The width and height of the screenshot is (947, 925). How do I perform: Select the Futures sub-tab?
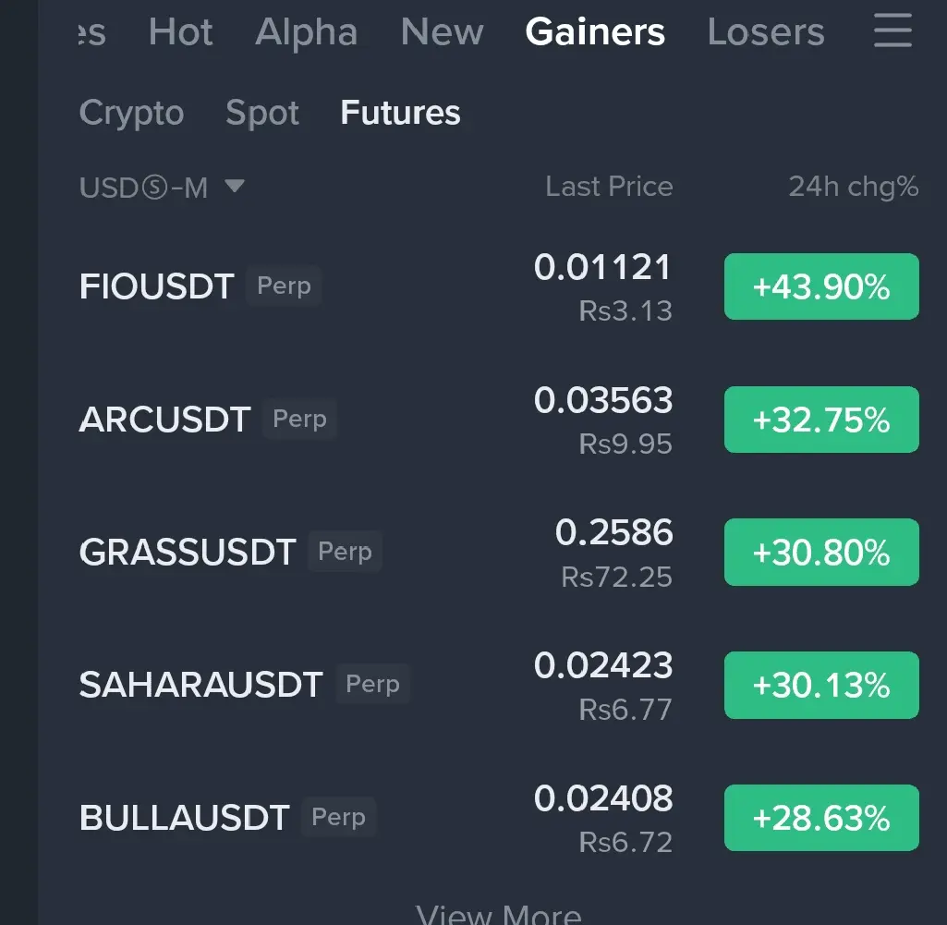coord(400,113)
